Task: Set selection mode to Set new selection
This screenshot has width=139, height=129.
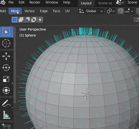Action: 15,20
